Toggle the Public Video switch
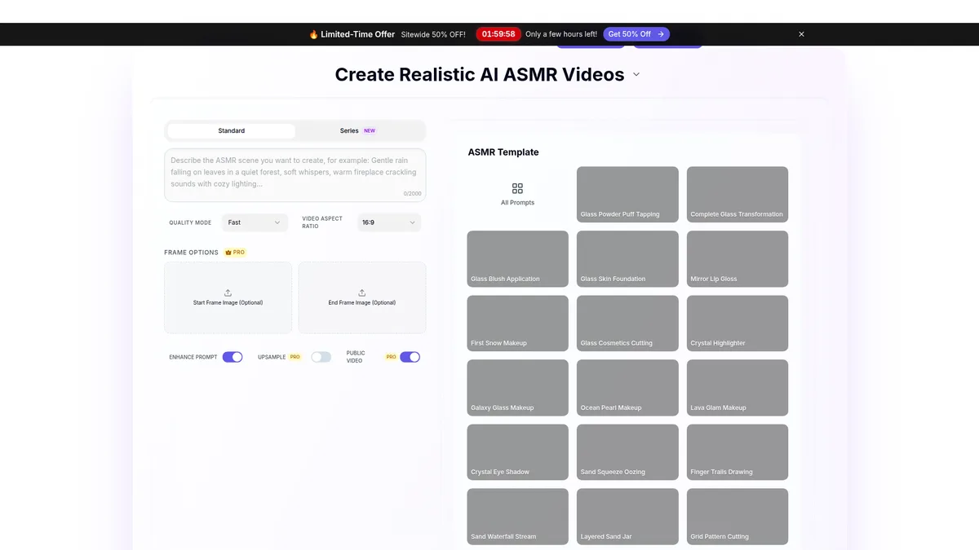 pyautogui.click(x=410, y=357)
